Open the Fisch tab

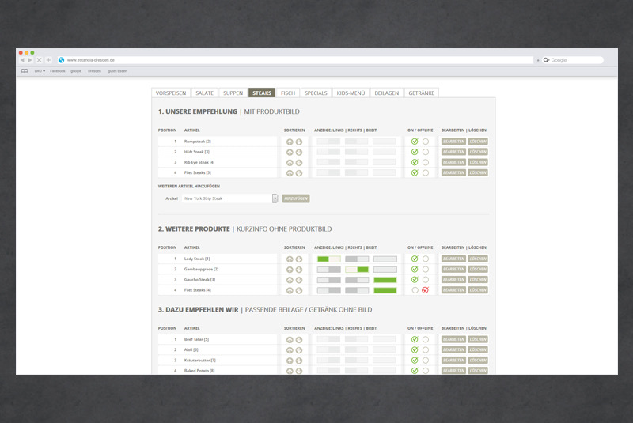[288, 93]
